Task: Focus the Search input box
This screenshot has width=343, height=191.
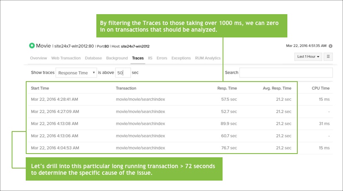Action: click(x=286, y=72)
